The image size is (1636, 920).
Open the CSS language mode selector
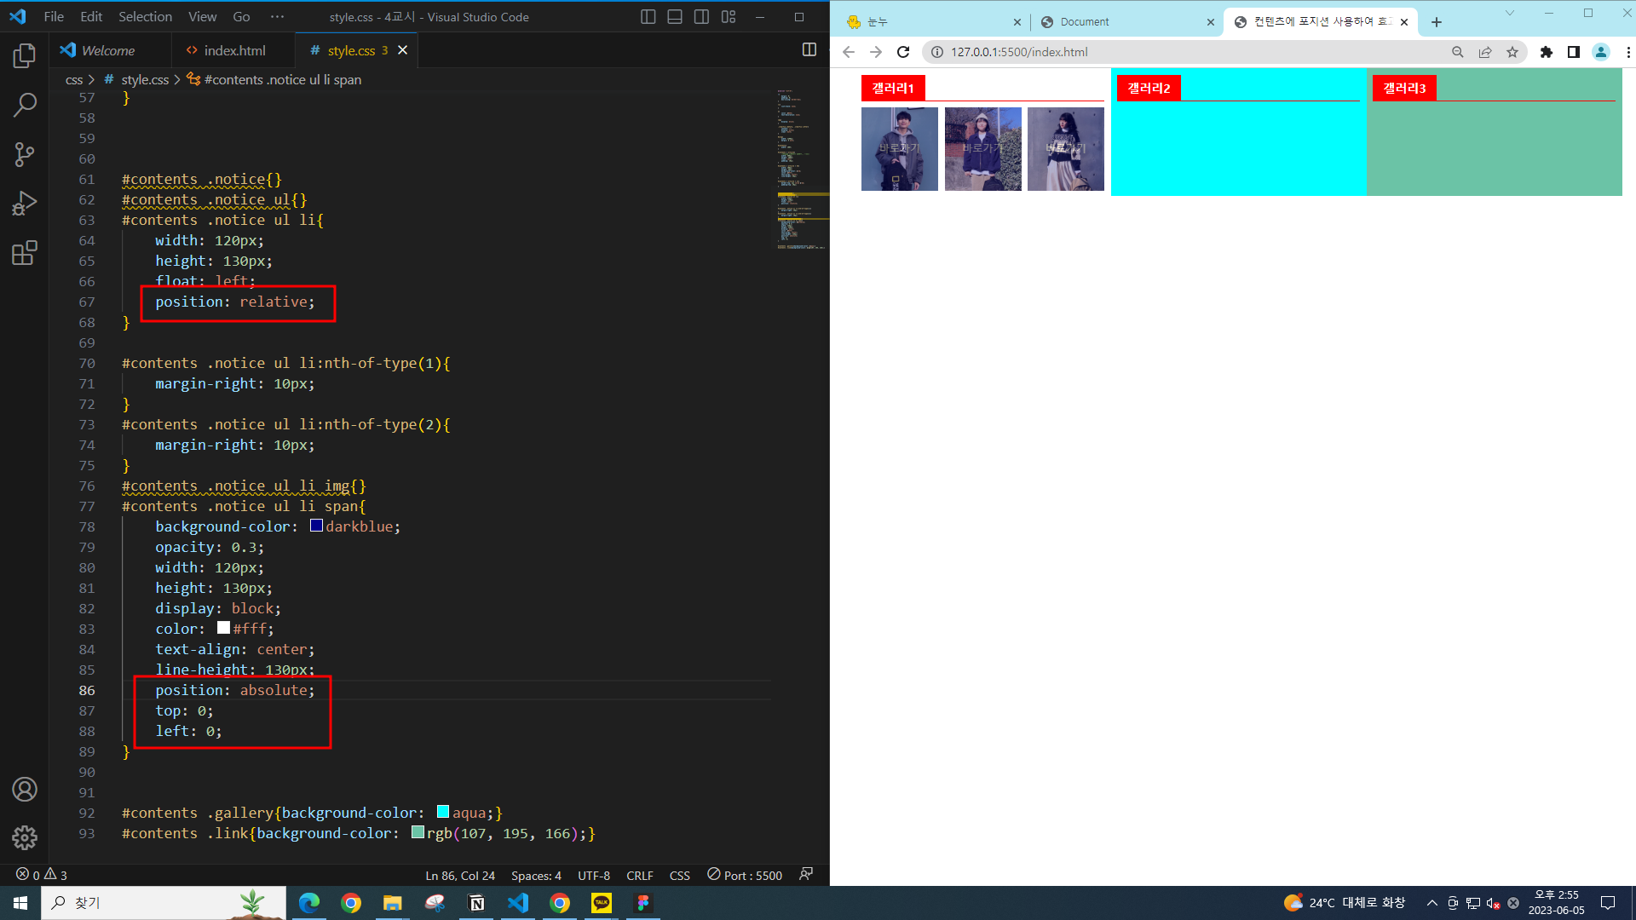pos(679,876)
